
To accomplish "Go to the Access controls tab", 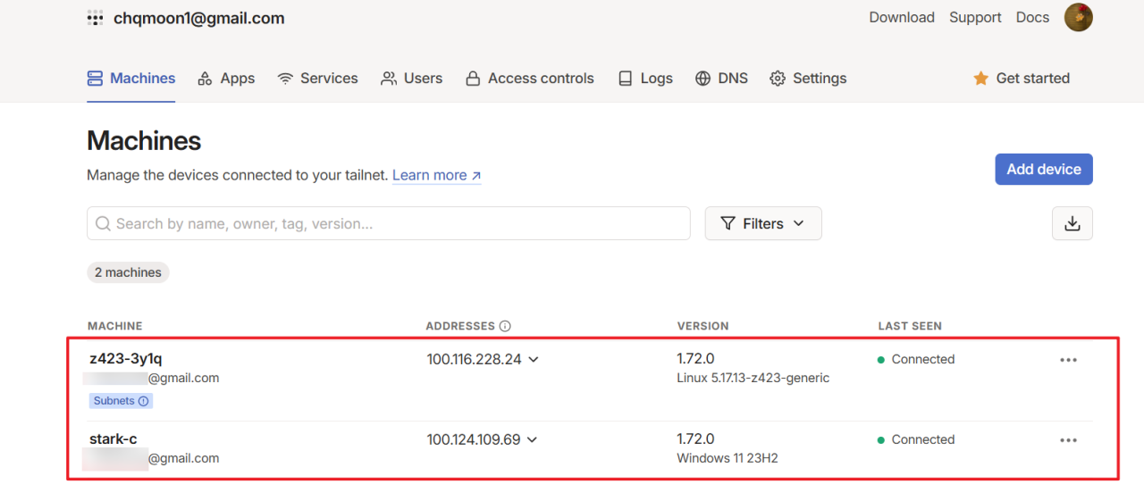I will (x=529, y=79).
